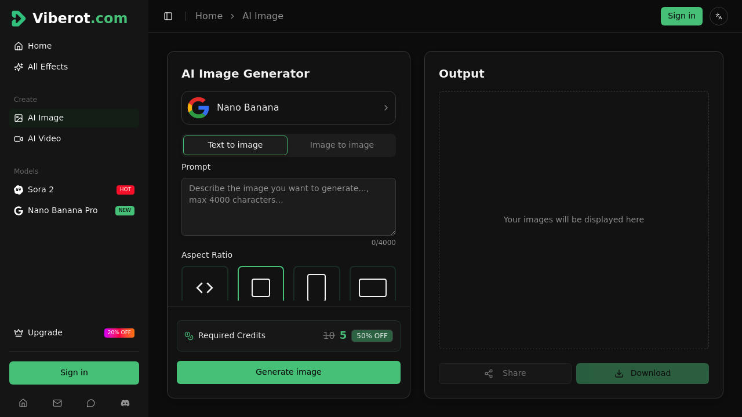The image size is (742, 417).
Task: Open the Nano Banana model selector
Action: (x=288, y=107)
